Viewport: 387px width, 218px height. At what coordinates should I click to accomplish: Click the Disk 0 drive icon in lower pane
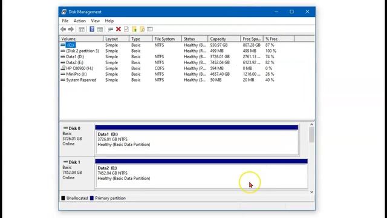(x=65, y=128)
